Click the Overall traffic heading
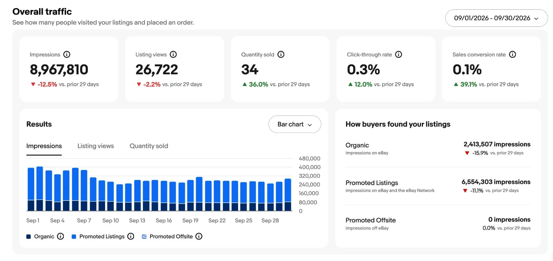Image resolution: width=553 pixels, height=261 pixels. click(42, 12)
